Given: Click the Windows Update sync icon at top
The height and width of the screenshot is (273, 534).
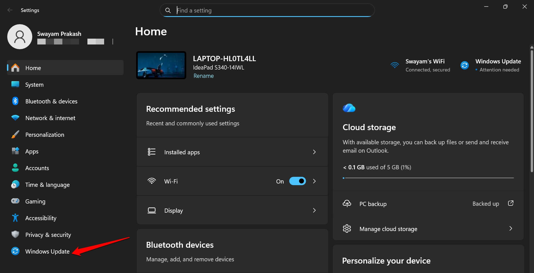Looking at the screenshot, I should [465, 65].
